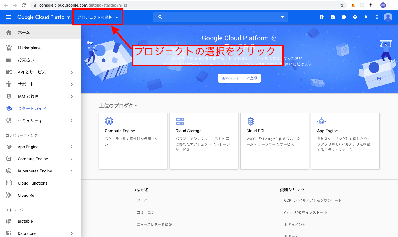The width and height of the screenshot is (398, 237).
Task: Send feedback via the speech bubble icon
Action: [344, 17]
